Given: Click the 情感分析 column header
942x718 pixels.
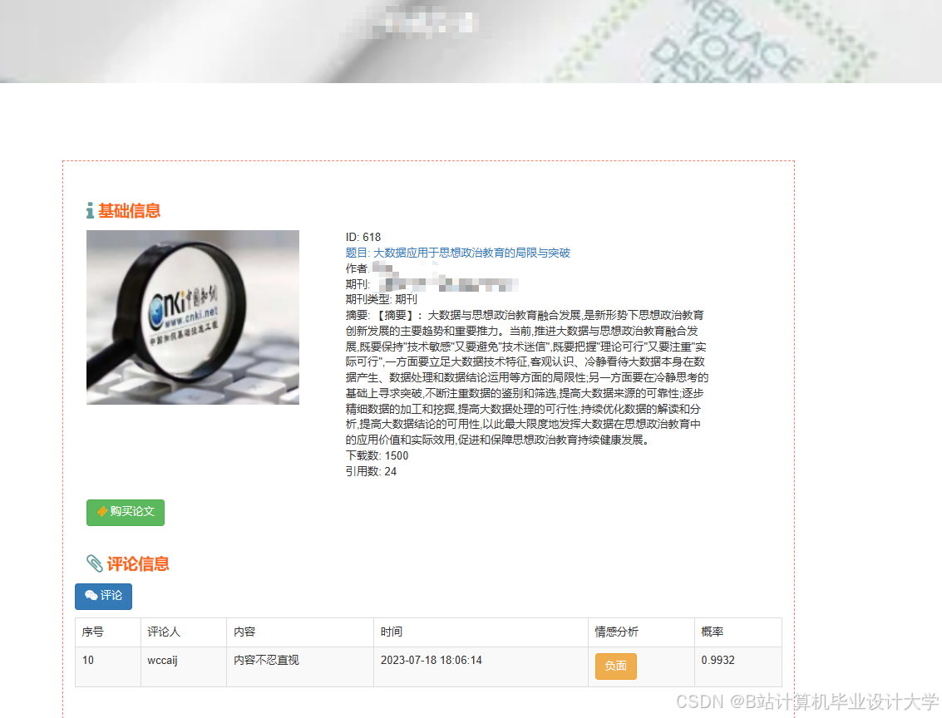Looking at the screenshot, I should coord(616,632).
